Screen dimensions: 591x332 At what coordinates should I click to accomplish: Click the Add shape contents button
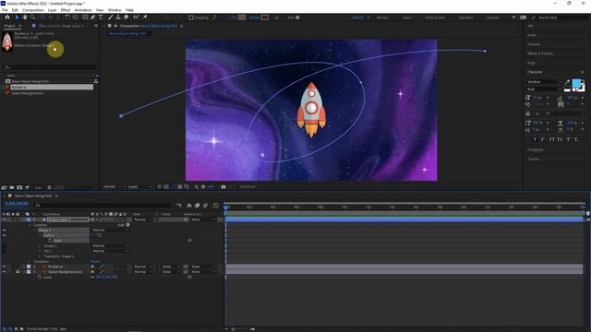(127, 225)
